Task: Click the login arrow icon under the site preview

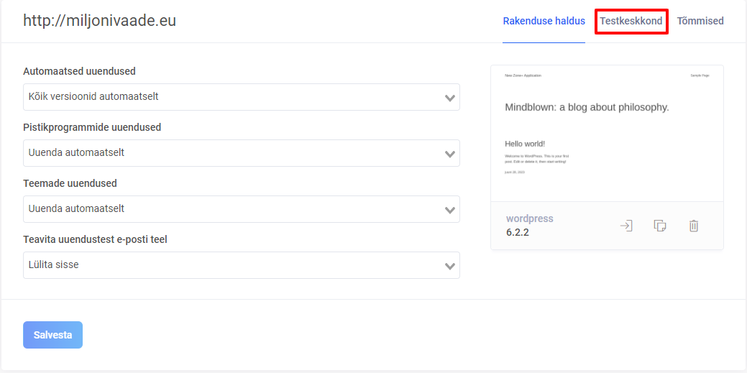Action: click(626, 226)
